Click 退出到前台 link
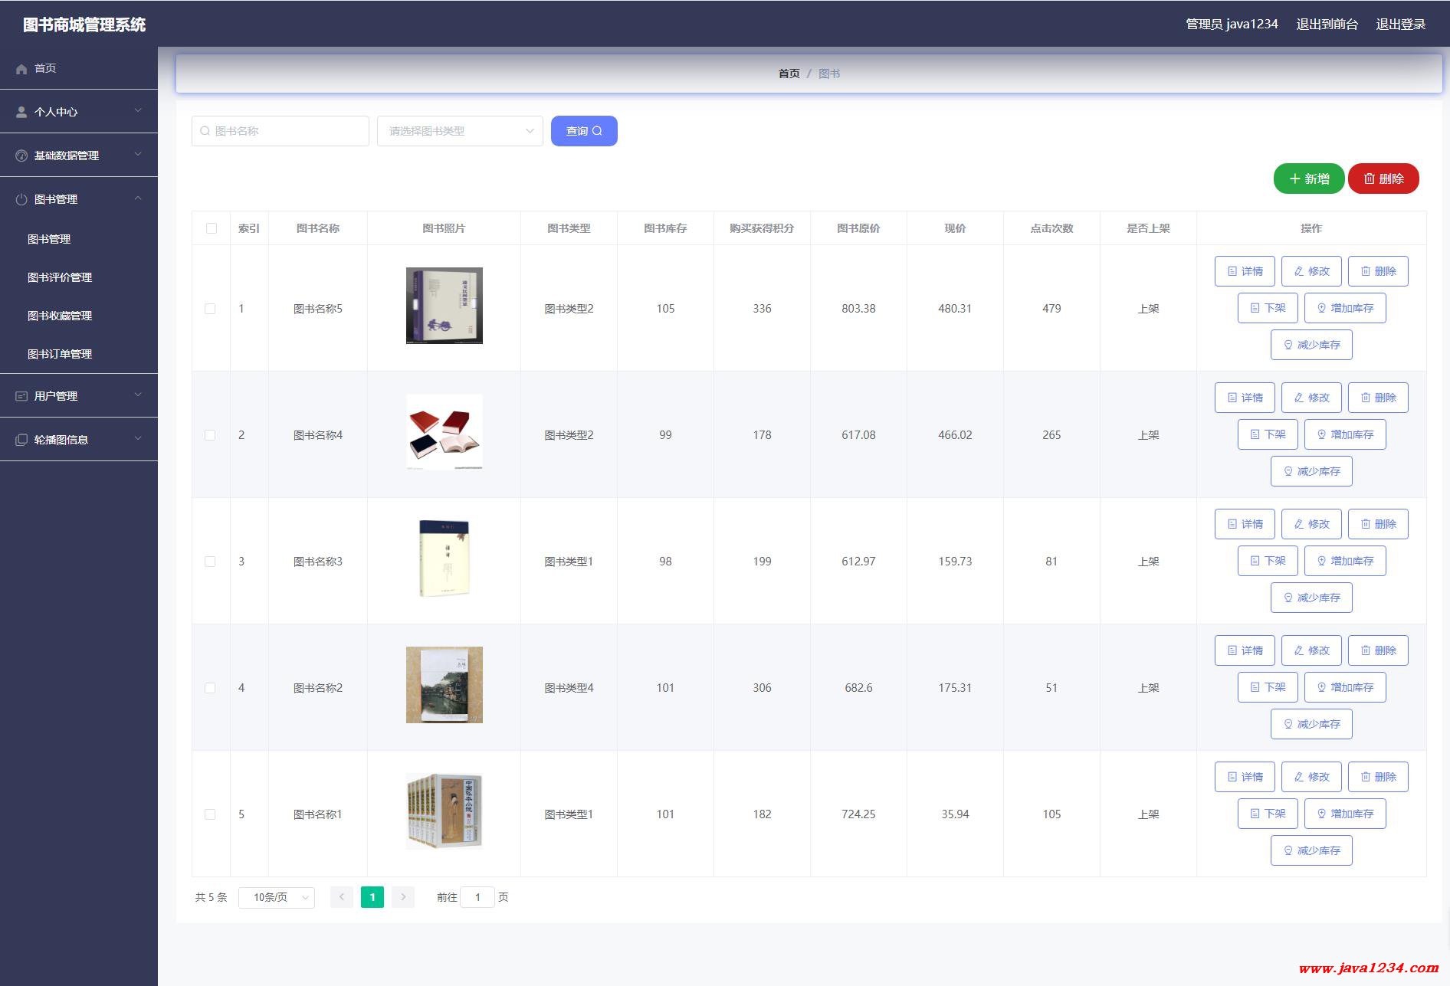This screenshot has width=1450, height=986. pos(1327,25)
